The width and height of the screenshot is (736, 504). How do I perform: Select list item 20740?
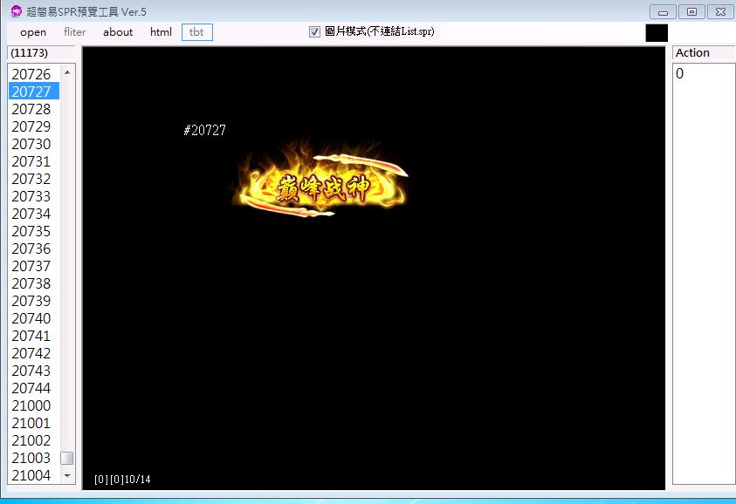coord(34,318)
